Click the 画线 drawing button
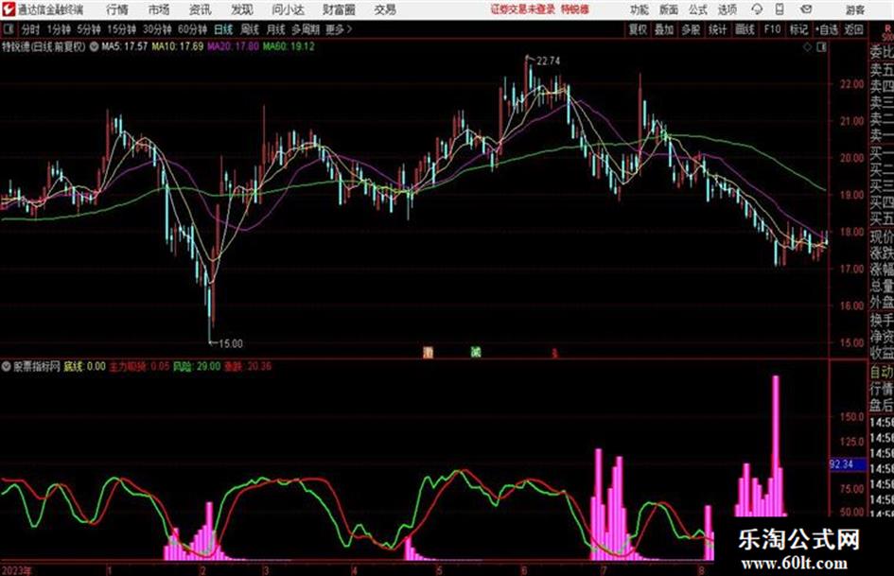Screen dimensions: 894x576 pyautogui.click(x=745, y=29)
